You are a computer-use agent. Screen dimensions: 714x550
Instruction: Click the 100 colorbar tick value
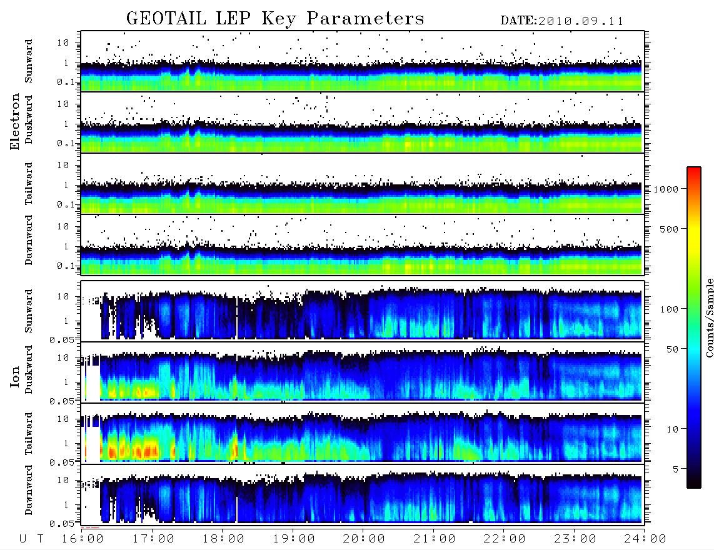tap(669, 309)
